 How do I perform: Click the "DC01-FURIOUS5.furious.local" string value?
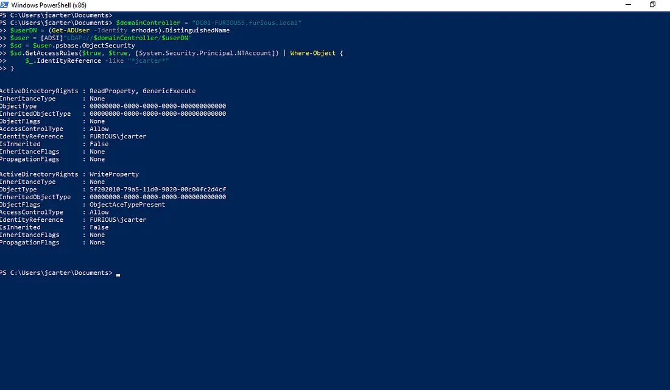click(x=247, y=23)
